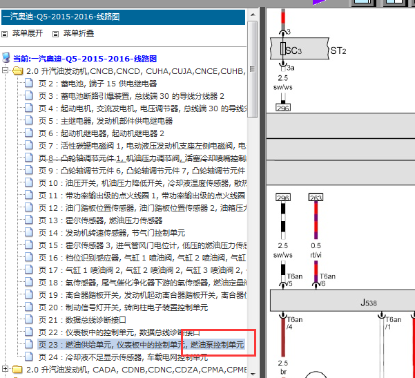Open 页 13 : 霍尔传感器, 燃油压力传感器
This screenshot has width=415, height=378.
click(100, 220)
